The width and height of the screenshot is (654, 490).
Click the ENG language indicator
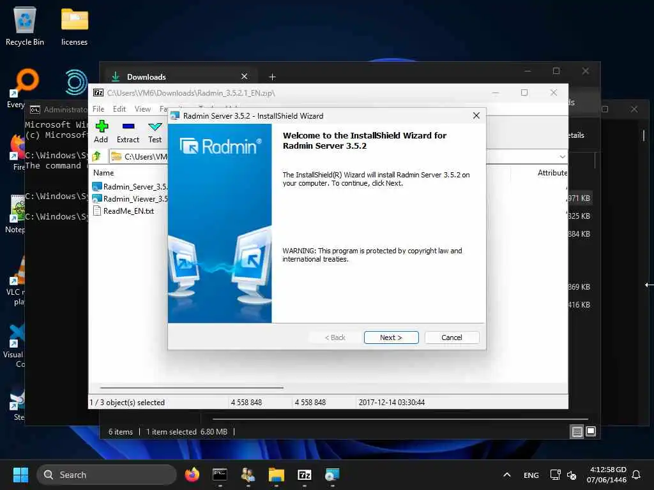(x=531, y=475)
